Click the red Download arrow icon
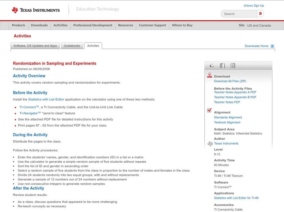Viewport: 284px width, 212px height. 209,75
